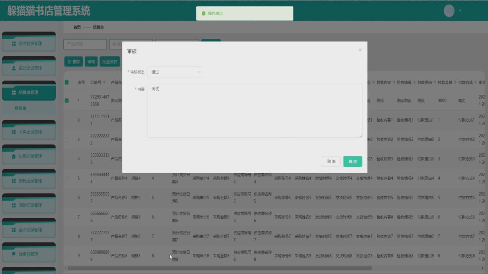Click the 4800 payment amount cell
This screenshot has height=274, width=488.
tap(442, 101)
